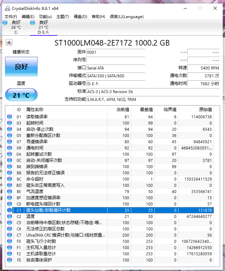This screenshot has width=225, height=271.
Task: Click the supported features field S.M.A.R.T., APM, NCQ, TRIM
Action: coord(153,100)
